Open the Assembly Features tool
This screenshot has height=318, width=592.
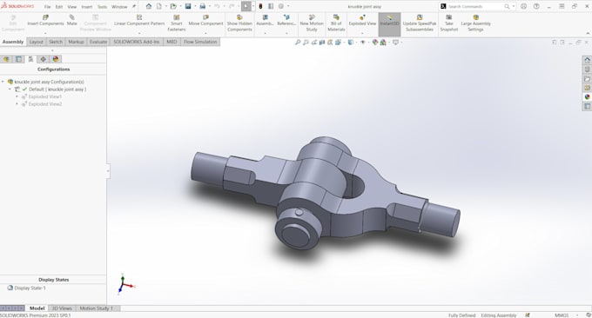265,20
